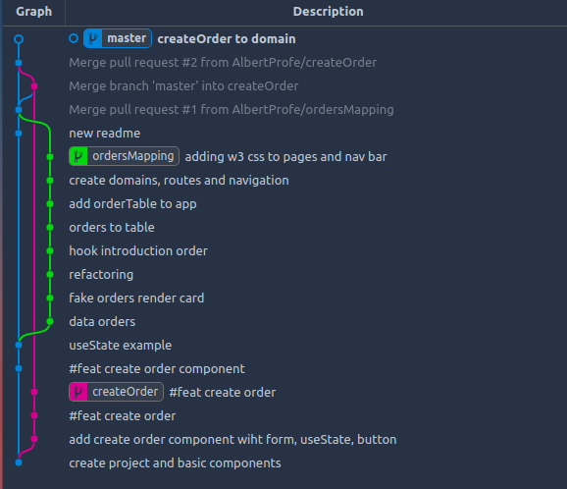Select the hollow HEAD commit node in graph
The image size is (567, 489).
19,38
